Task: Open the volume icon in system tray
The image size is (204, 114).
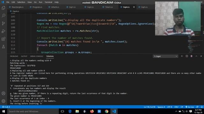Action: pyautogui.click(x=187, y=111)
